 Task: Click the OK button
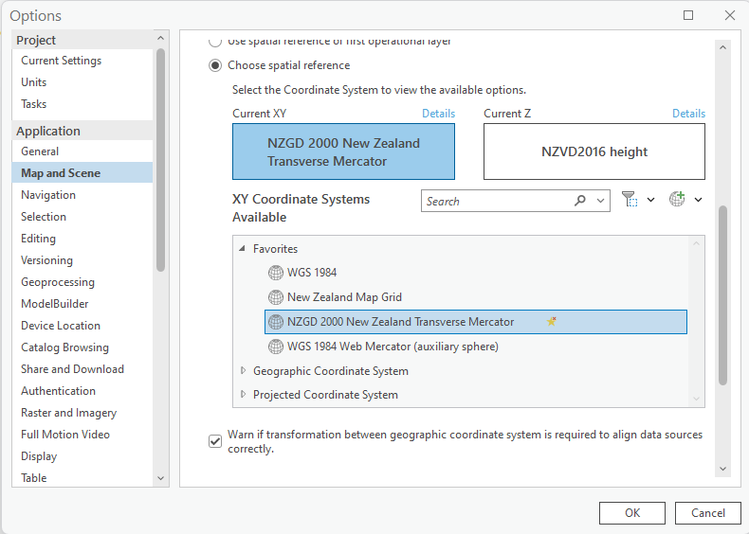631,512
